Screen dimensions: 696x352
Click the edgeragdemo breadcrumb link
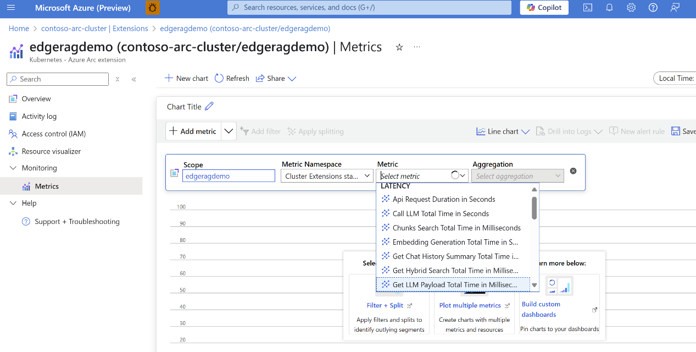pos(245,28)
